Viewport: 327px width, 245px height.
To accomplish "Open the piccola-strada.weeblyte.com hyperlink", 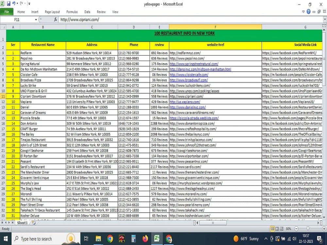I will (x=194, y=118).
